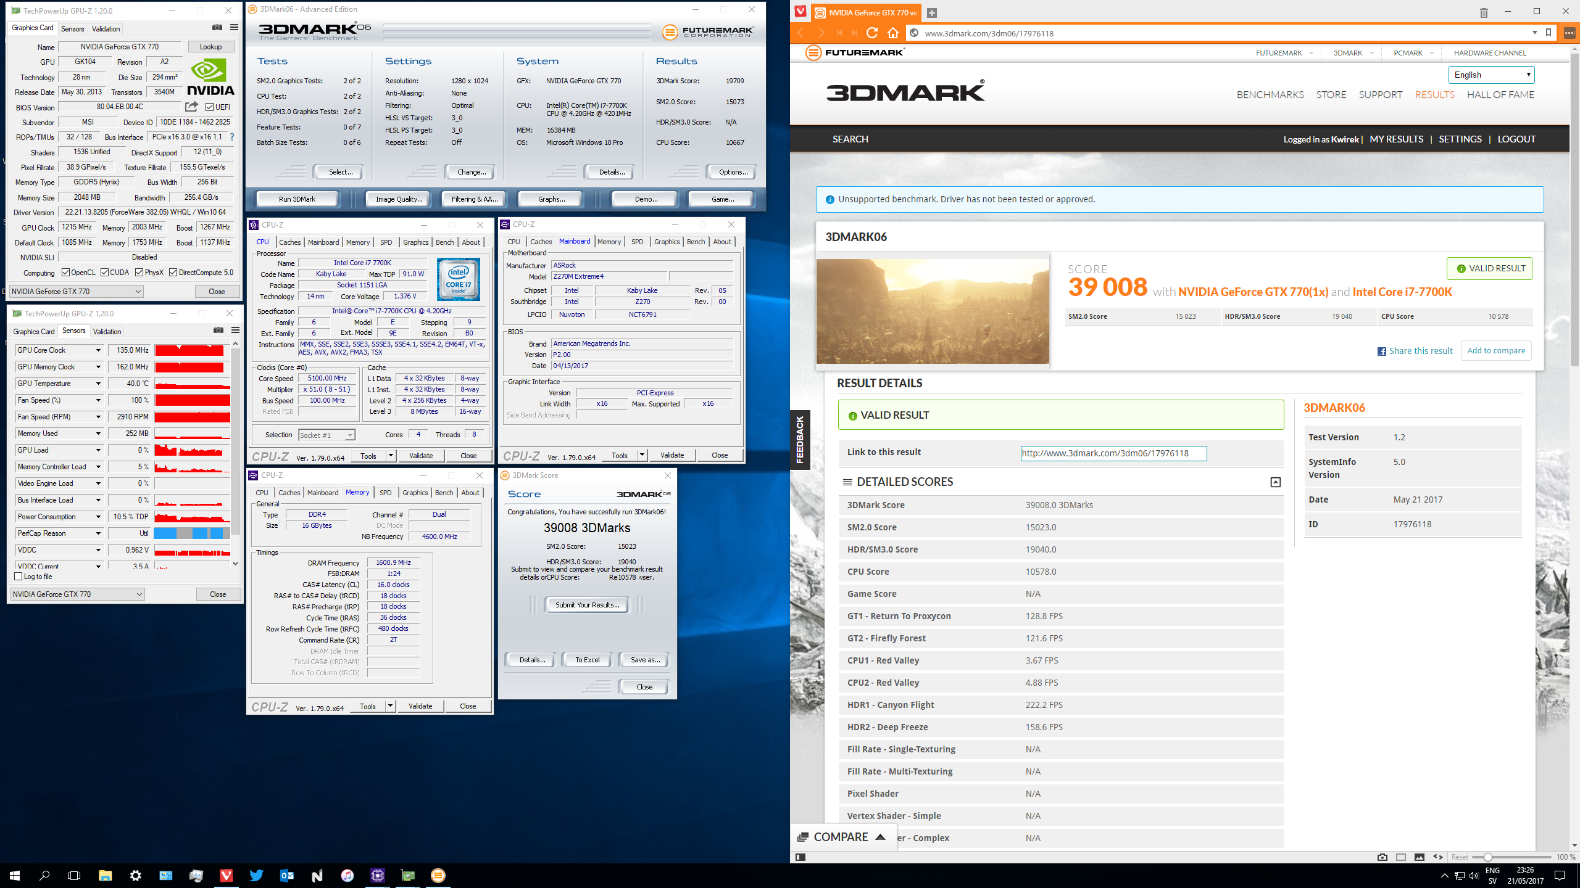Open File Explorer from taskbar
This screenshot has height=888, width=1580.
click(105, 876)
